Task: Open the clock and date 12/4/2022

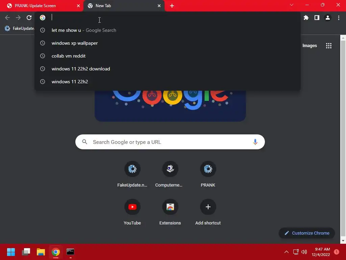Action: (x=321, y=252)
